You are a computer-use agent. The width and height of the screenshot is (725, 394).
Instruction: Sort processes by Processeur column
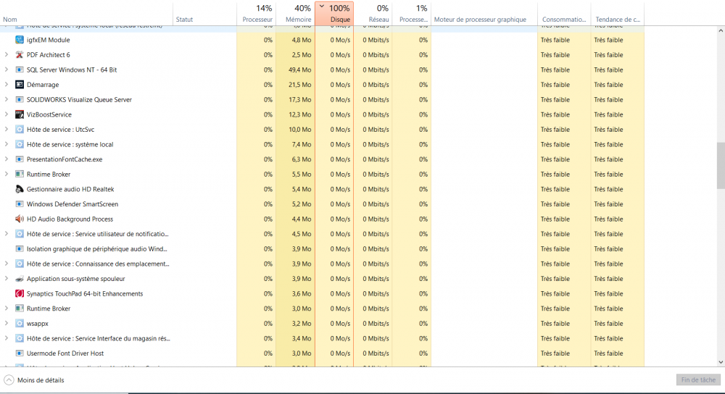click(x=256, y=13)
